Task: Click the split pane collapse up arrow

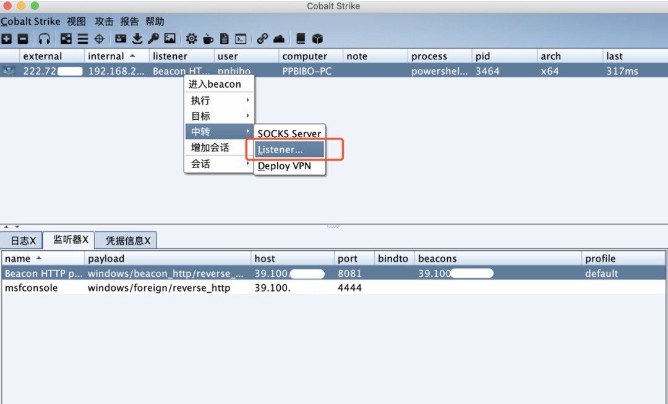Action: pos(6,227)
